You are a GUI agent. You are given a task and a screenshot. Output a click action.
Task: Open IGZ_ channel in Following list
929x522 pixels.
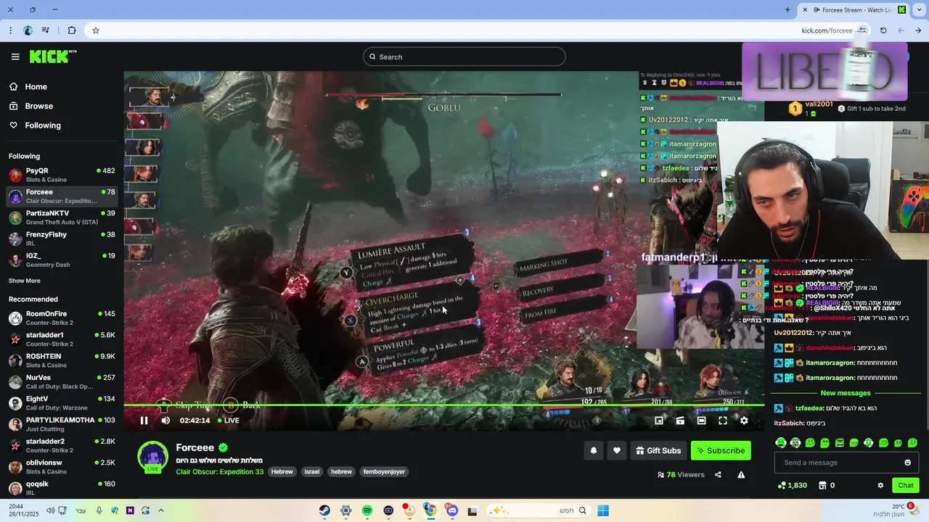tap(62, 260)
